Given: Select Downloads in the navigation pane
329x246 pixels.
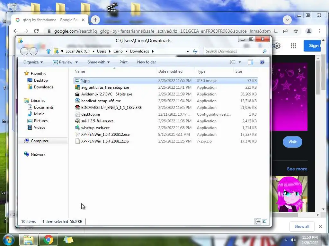Looking at the screenshot, I should tap(43, 87).
